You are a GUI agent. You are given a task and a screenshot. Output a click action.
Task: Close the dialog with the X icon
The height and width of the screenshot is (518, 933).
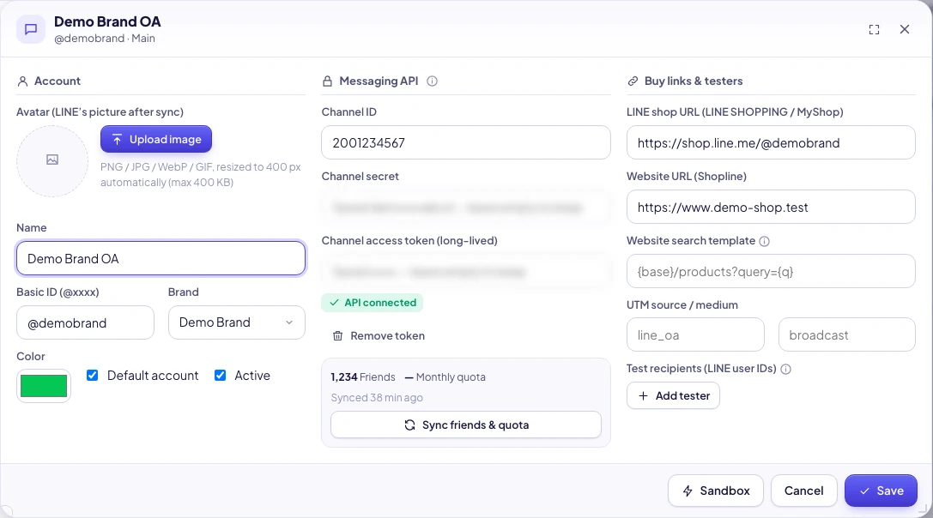905,29
